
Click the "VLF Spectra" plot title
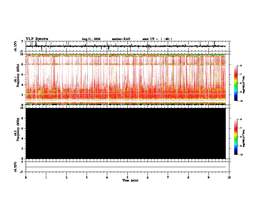tap(37, 39)
